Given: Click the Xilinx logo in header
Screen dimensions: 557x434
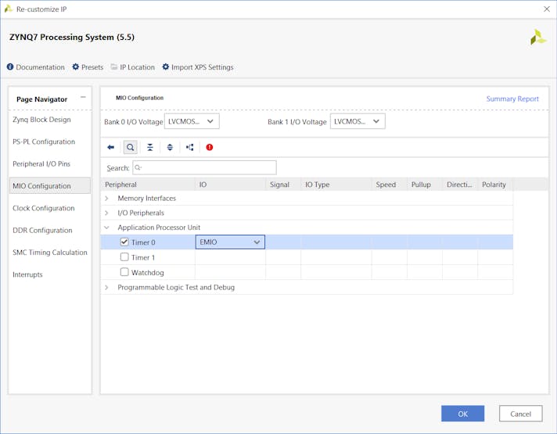Looking at the screenshot, I should point(537,38).
